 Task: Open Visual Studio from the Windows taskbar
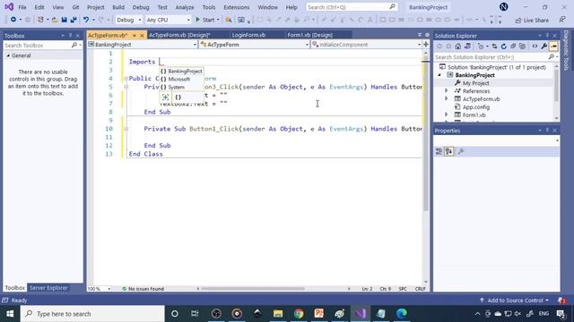361,314
